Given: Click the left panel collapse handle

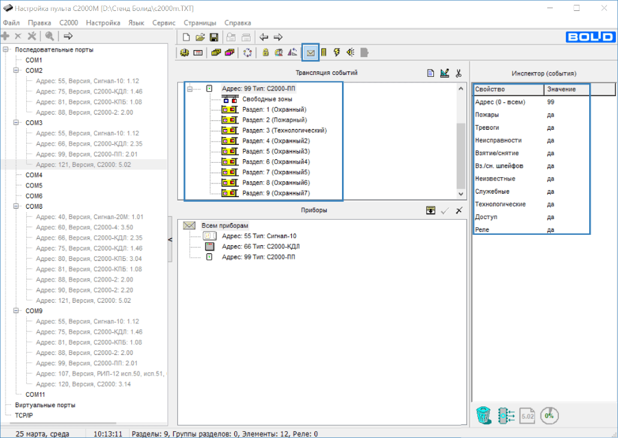Looking at the screenshot, I should [170, 239].
